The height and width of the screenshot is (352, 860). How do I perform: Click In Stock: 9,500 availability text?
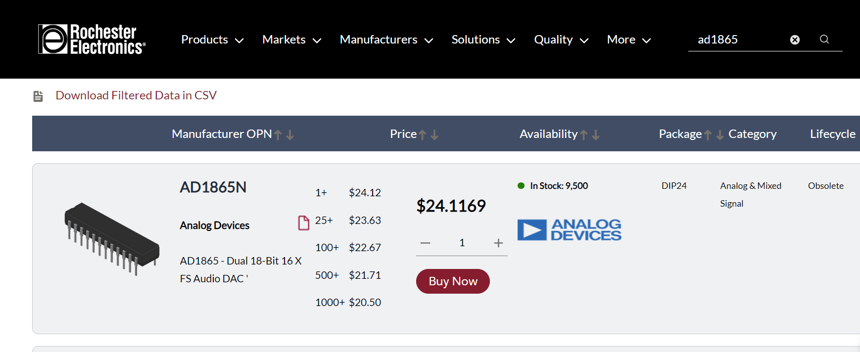pyautogui.click(x=559, y=186)
